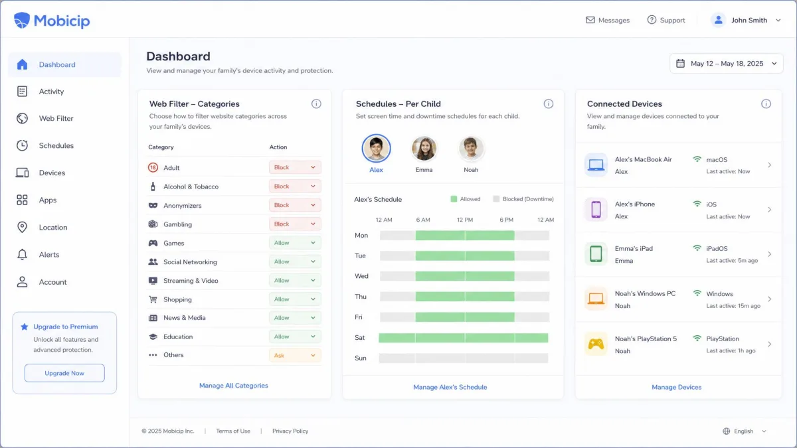
Task: Open Support help icon
Action: point(652,20)
